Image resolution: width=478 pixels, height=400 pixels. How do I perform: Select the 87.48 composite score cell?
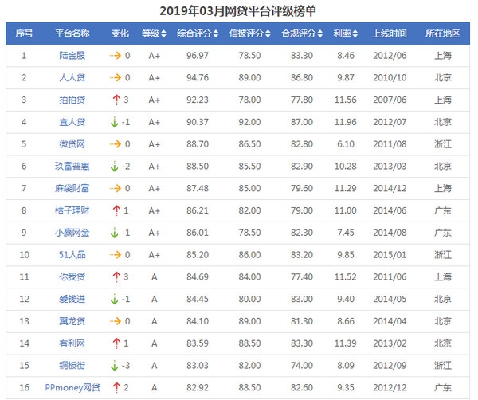coord(198,188)
